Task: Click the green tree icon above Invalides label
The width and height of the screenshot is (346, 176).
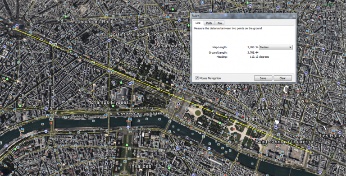Action: coord(127,145)
